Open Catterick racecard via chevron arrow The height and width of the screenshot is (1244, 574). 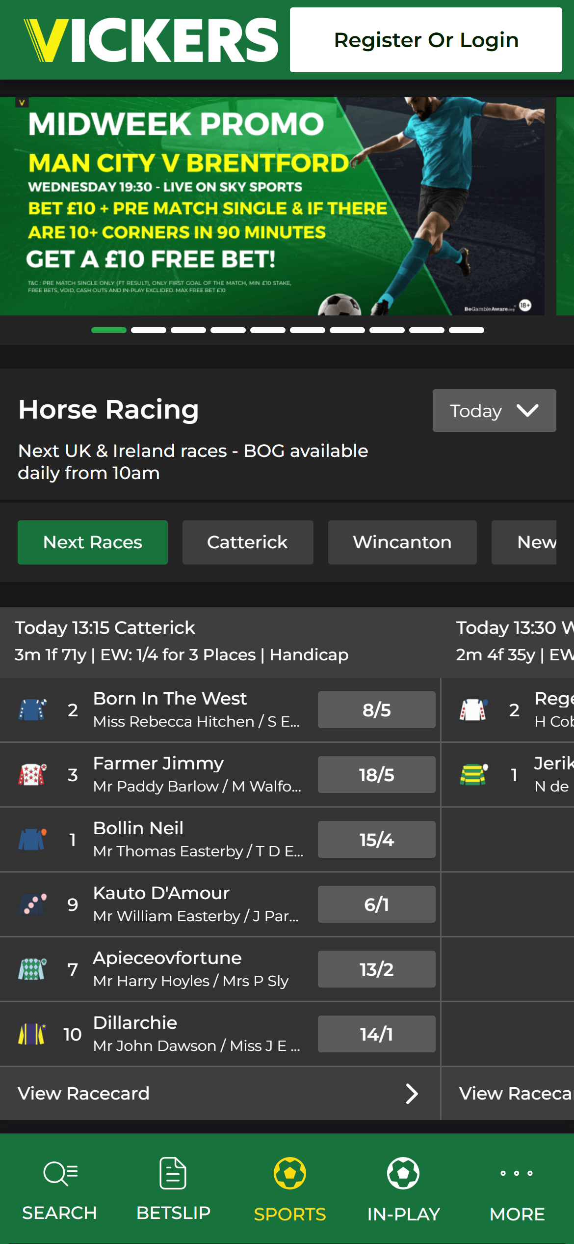pos(412,1094)
